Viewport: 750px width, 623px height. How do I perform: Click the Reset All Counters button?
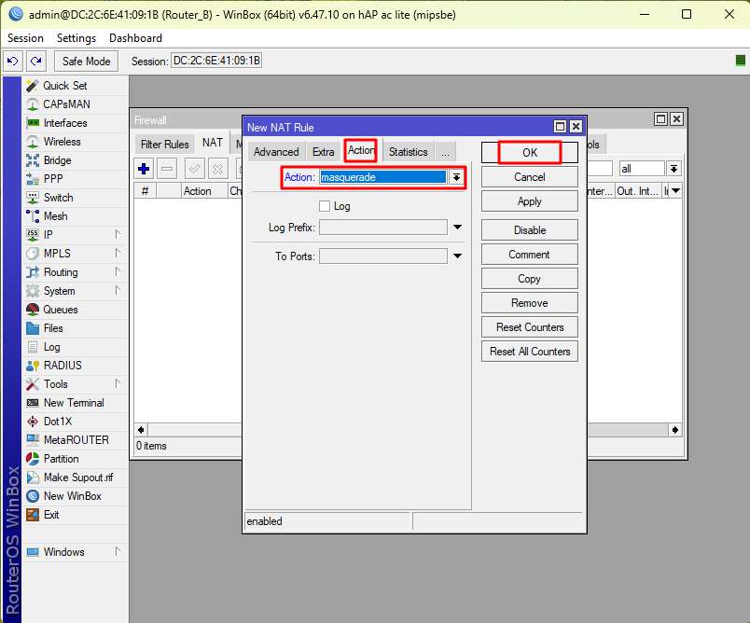[529, 352]
